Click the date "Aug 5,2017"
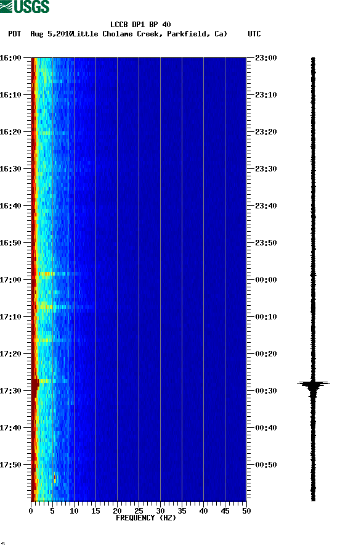Screen dimensions: 340x550 tap(51, 34)
